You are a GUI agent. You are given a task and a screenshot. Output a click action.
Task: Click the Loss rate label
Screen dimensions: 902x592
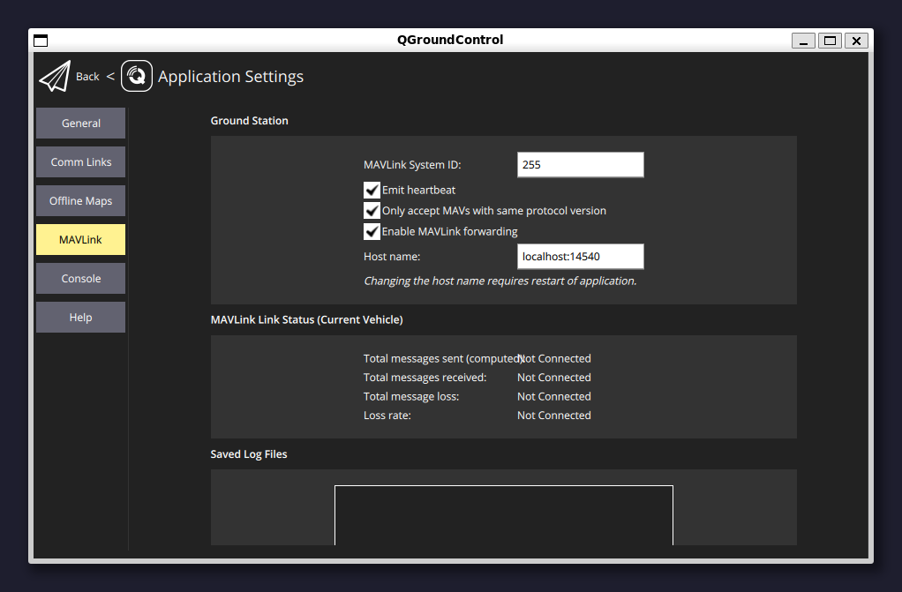[x=387, y=416]
